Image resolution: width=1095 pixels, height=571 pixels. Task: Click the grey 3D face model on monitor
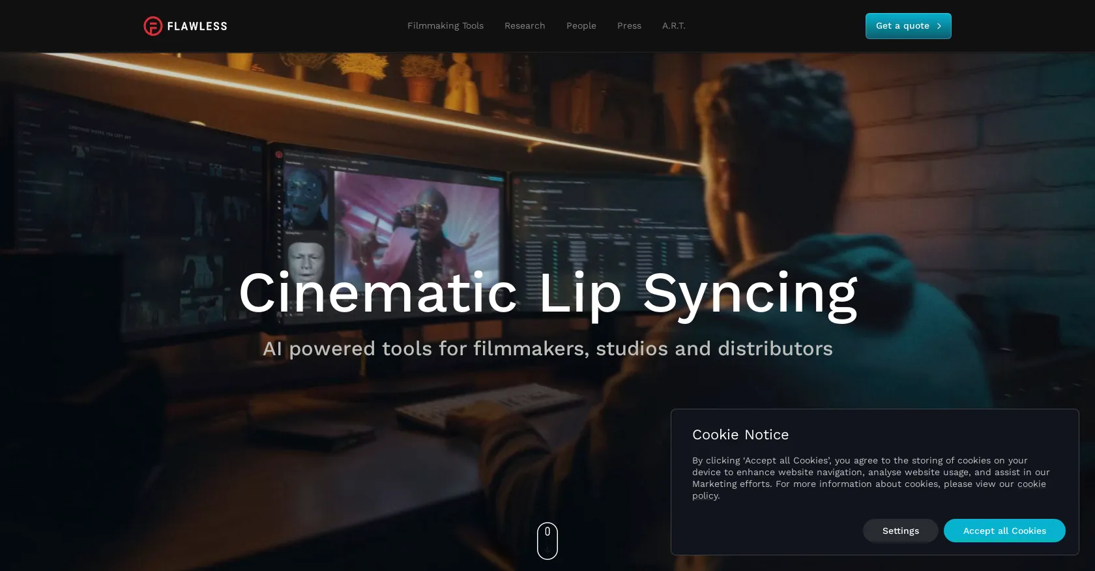click(x=306, y=261)
